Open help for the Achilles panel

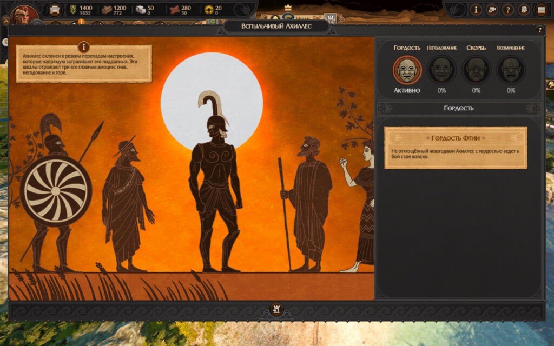(539, 30)
